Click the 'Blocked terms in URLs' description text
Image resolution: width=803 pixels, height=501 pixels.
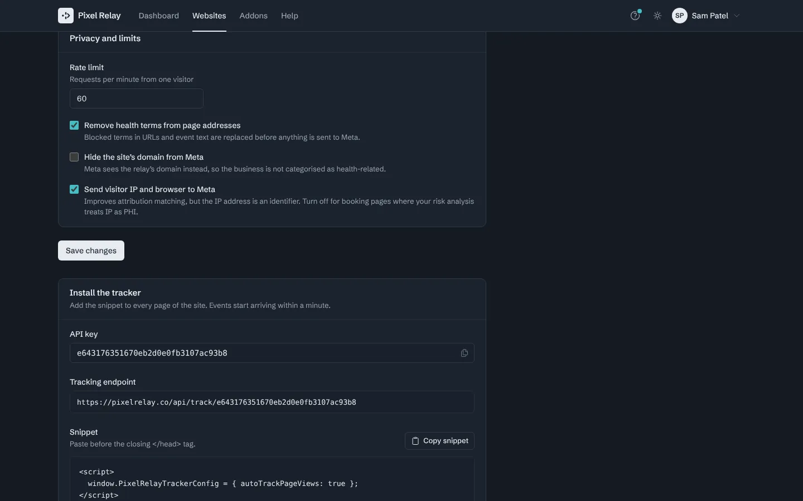click(222, 137)
